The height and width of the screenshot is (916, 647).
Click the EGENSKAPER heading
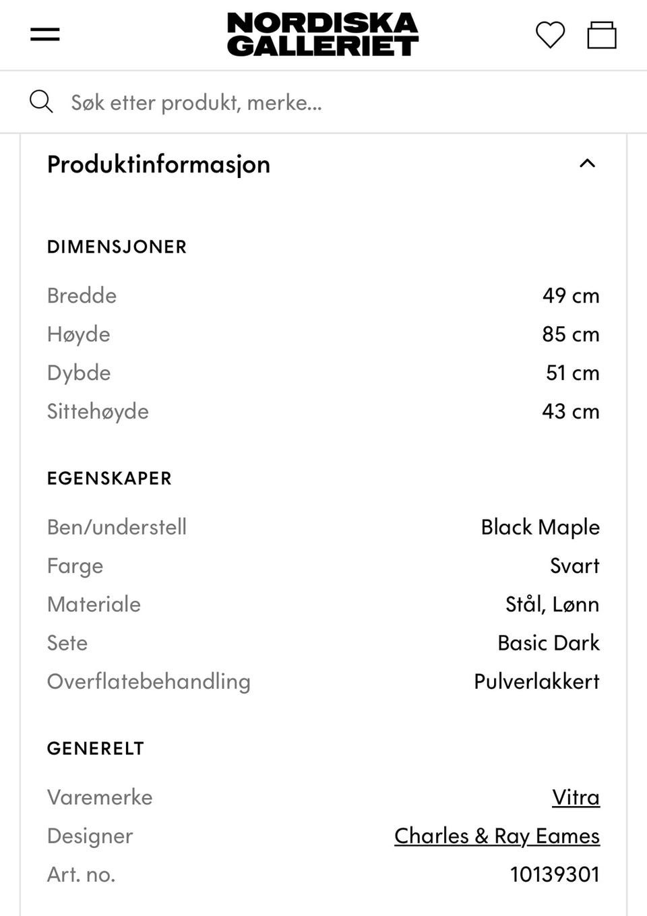(109, 479)
